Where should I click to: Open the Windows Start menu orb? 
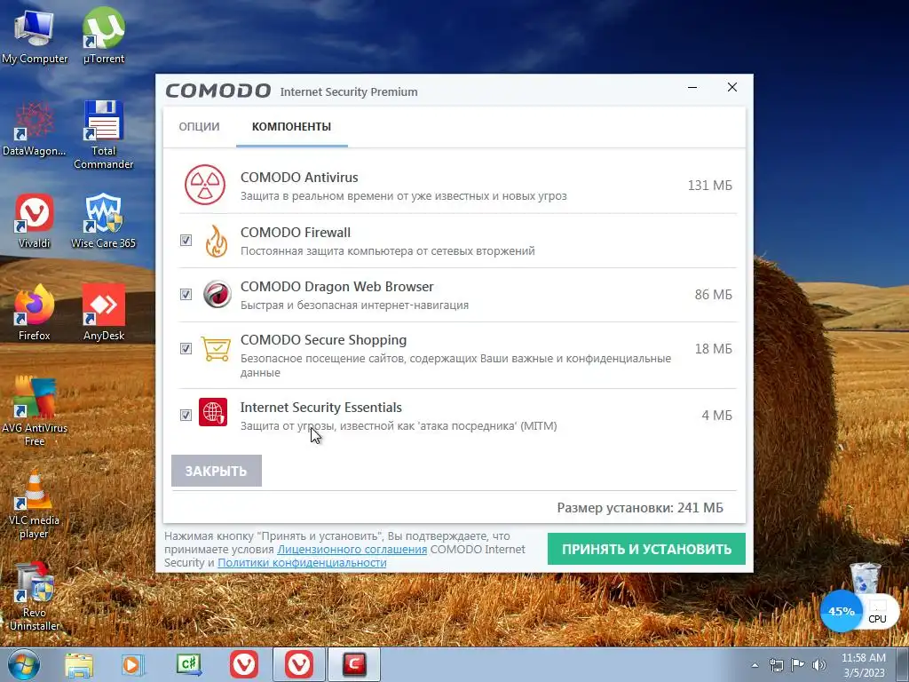pyautogui.click(x=24, y=664)
